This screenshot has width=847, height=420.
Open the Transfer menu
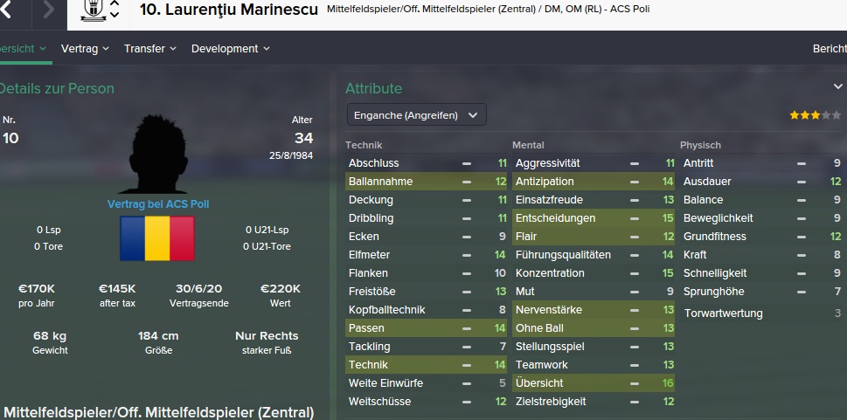pyautogui.click(x=149, y=49)
